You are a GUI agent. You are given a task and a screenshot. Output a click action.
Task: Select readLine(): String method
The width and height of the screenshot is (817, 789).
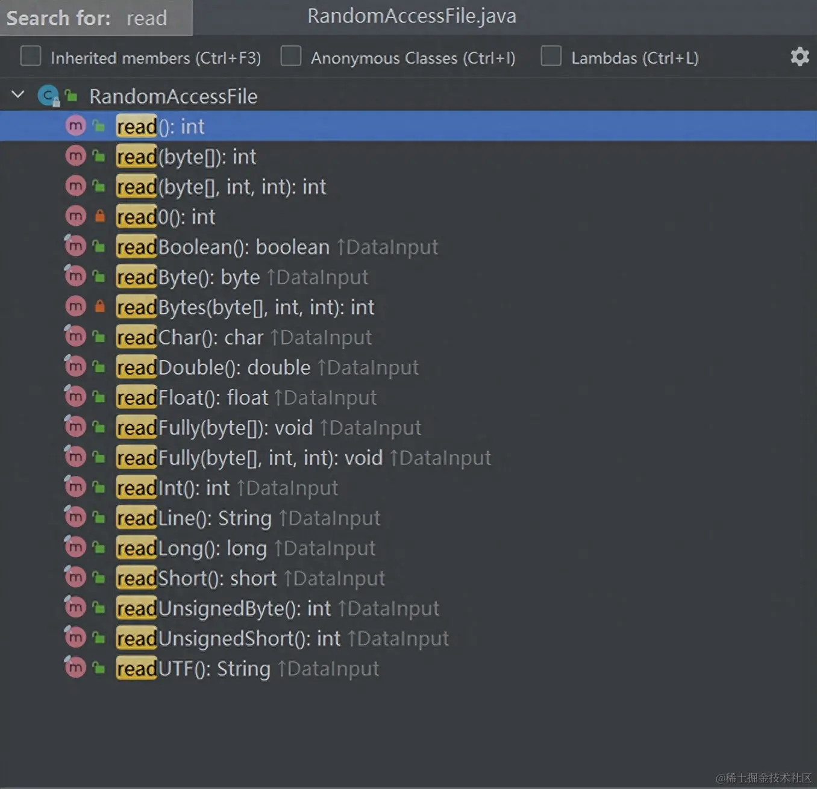194,518
